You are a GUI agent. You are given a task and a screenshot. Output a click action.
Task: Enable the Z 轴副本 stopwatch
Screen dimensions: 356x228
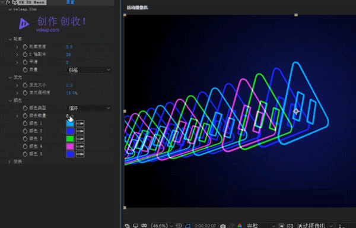25,55
